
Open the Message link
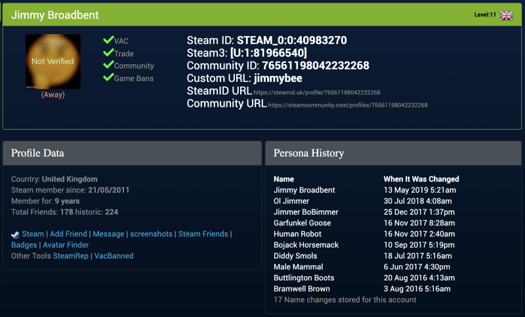pyautogui.click(x=108, y=234)
